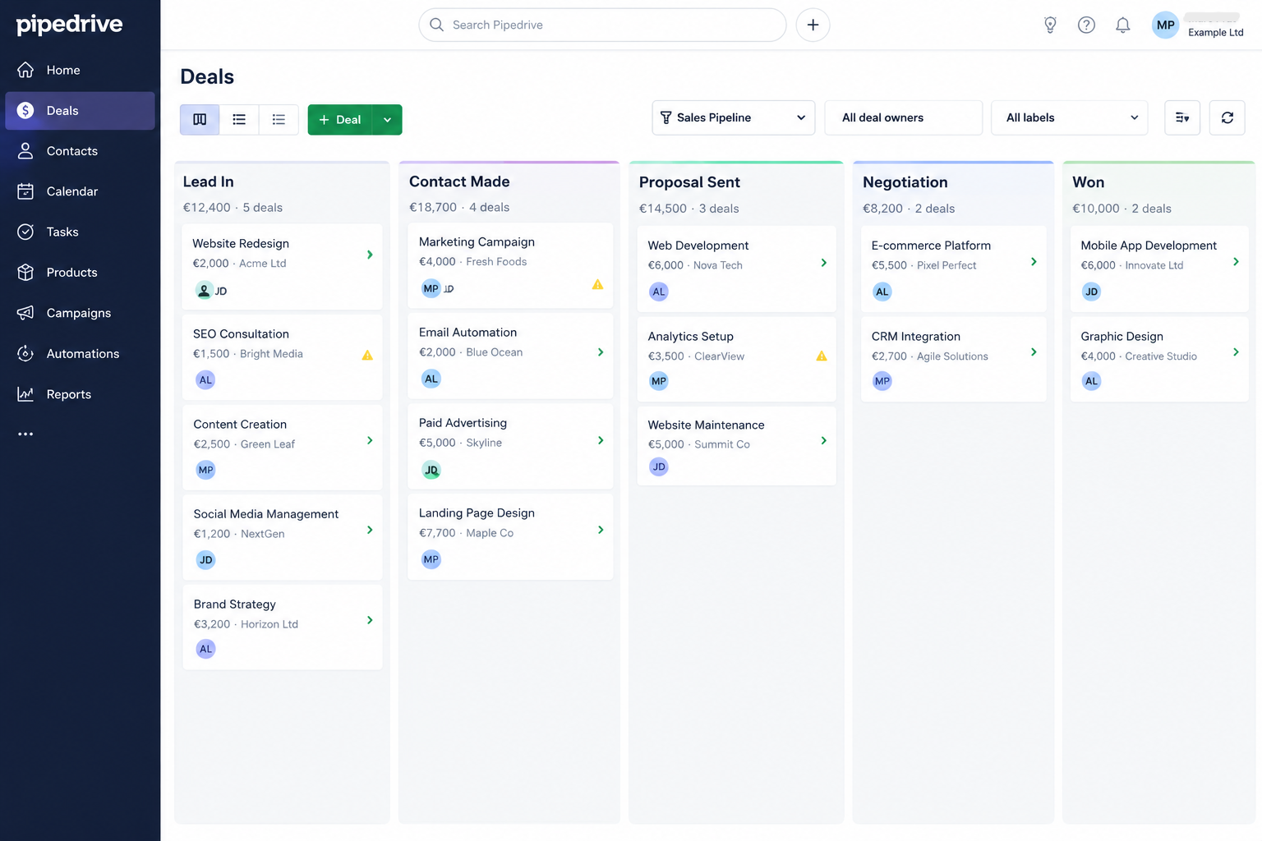Click arrow on Social Media Management deal
The image size is (1262, 841).
[370, 530]
